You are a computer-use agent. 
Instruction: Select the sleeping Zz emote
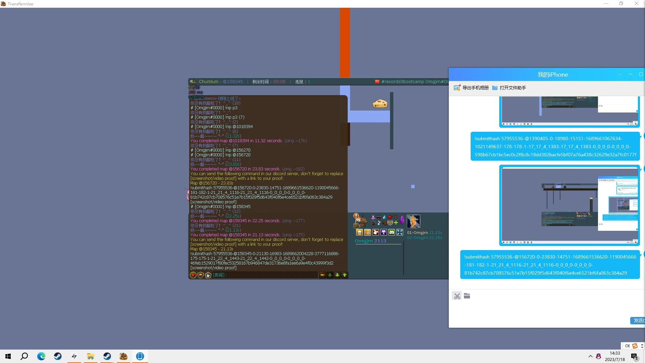379,223
